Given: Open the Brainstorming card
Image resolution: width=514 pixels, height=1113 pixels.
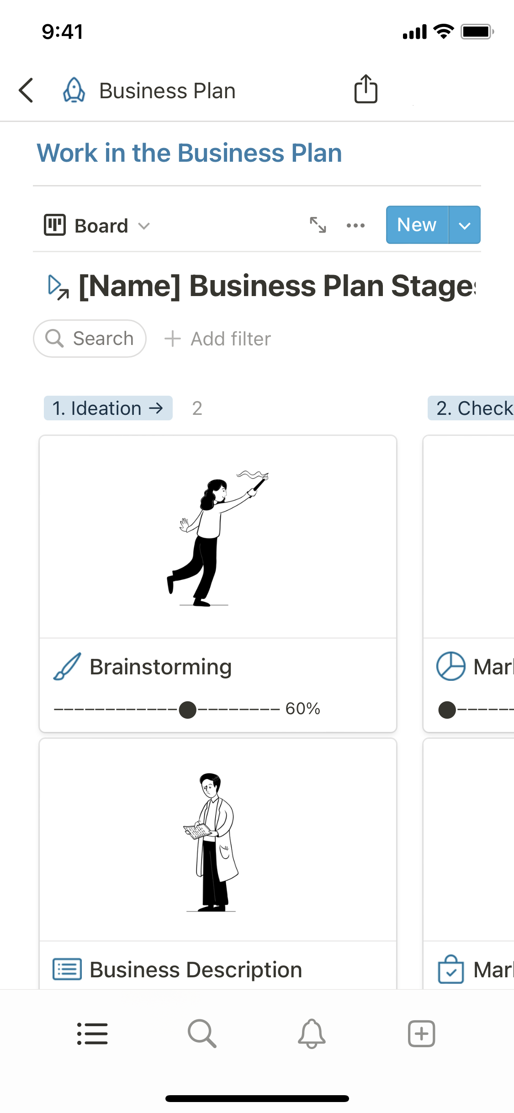Looking at the screenshot, I should [x=217, y=548].
